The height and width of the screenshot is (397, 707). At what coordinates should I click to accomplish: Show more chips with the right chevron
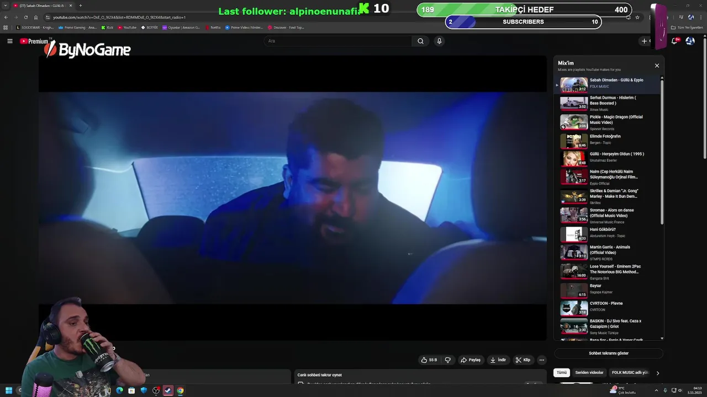coord(657,373)
